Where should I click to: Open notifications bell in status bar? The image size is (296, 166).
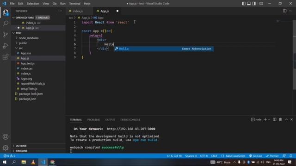291,156
